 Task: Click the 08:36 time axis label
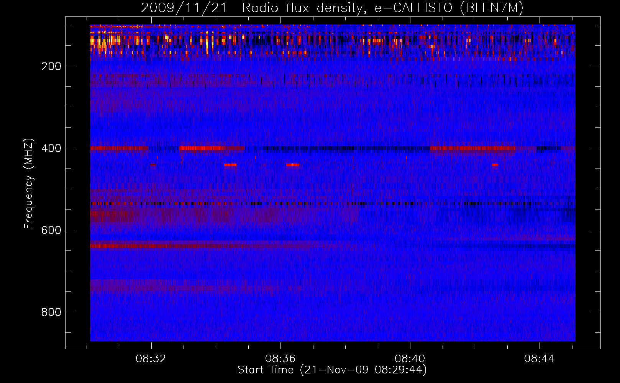coord(280,359)
